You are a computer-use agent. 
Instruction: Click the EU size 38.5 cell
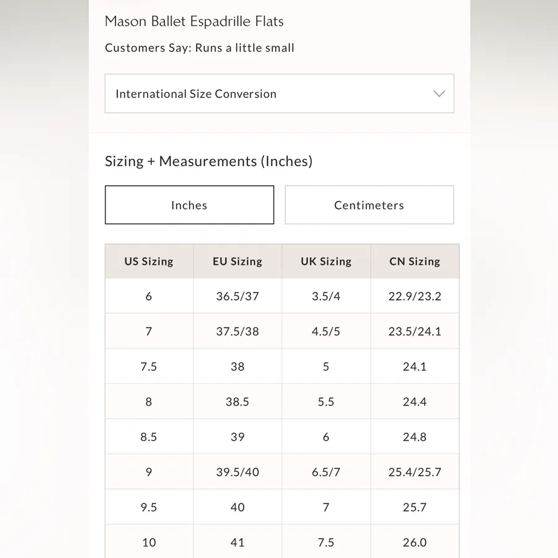coord(237,402)
